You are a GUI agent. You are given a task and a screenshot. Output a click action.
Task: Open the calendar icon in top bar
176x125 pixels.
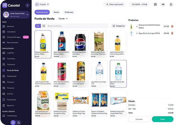click(x=155, y=4)
